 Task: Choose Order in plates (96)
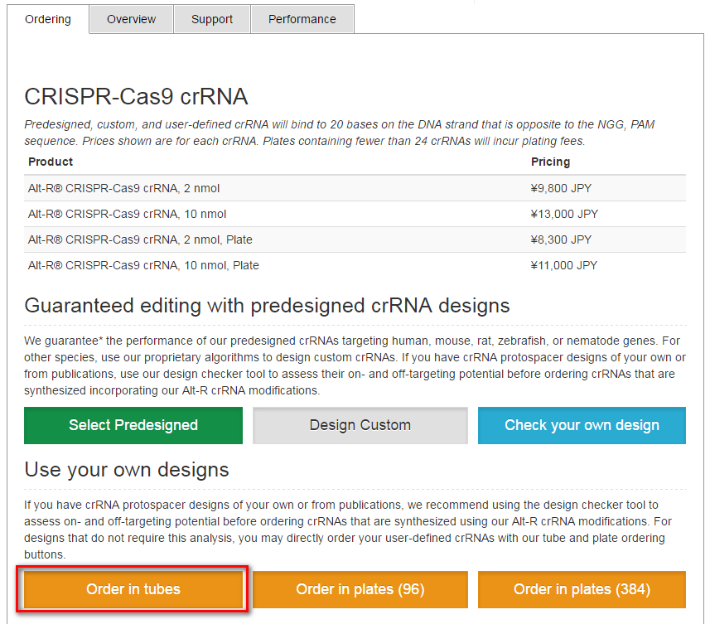pyautogui.click(x=360, y=589)
